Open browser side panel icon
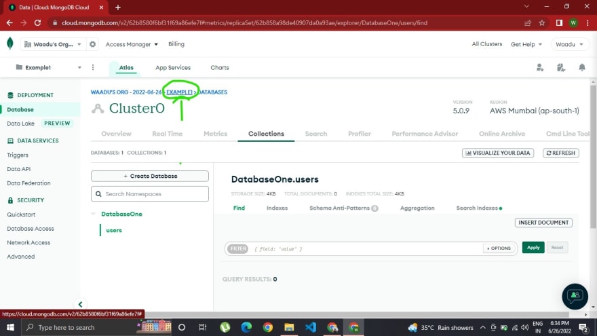597x336 pixels. pos(559,23)
